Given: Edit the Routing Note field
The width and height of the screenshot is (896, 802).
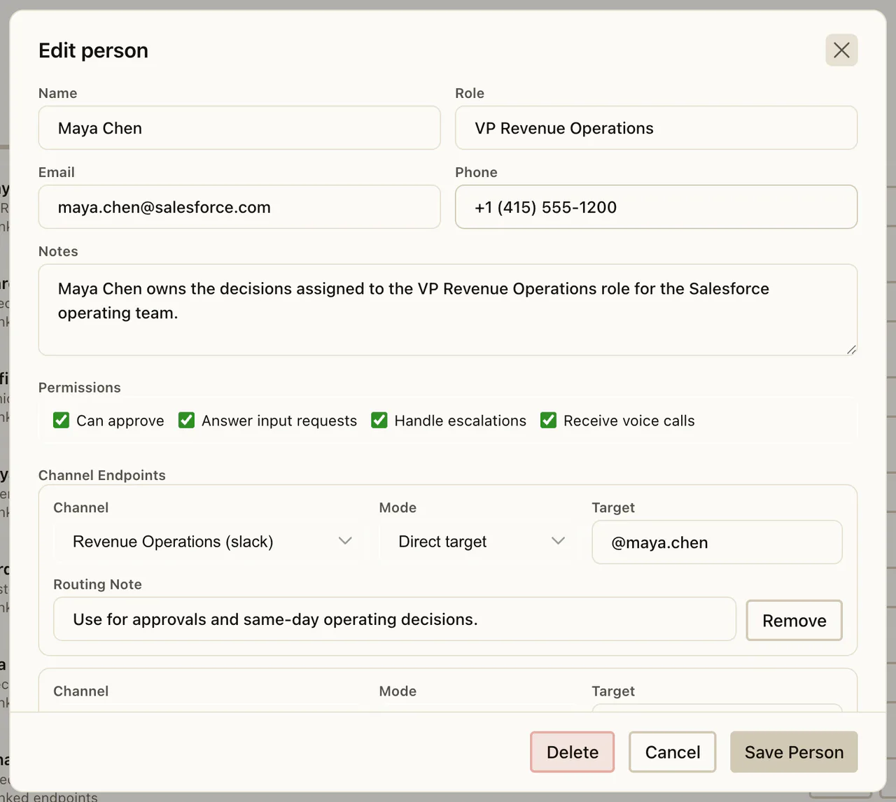Looking at the screenshot, I should click(x=395, y=619).
